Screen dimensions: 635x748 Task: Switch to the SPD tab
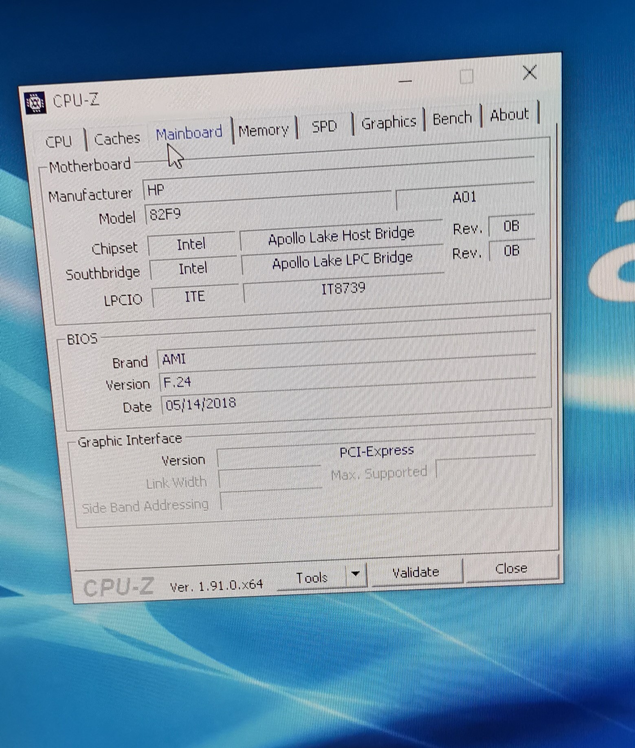point(324,126)
